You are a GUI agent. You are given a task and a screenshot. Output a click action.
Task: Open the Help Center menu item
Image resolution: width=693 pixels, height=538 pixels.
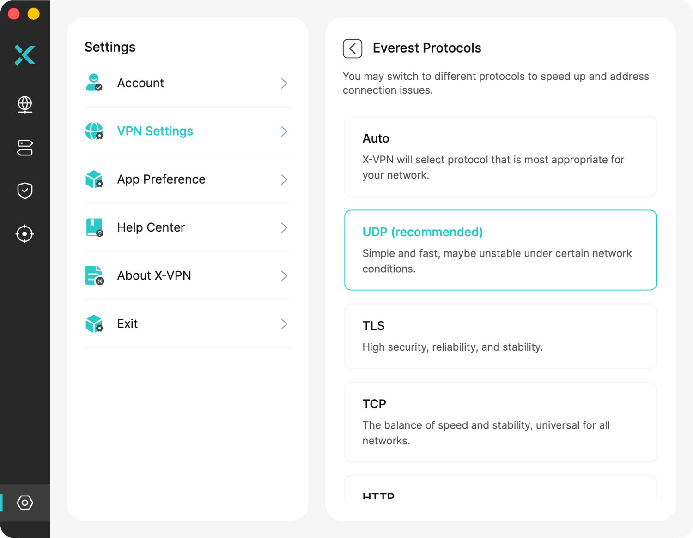click(188, 227)
